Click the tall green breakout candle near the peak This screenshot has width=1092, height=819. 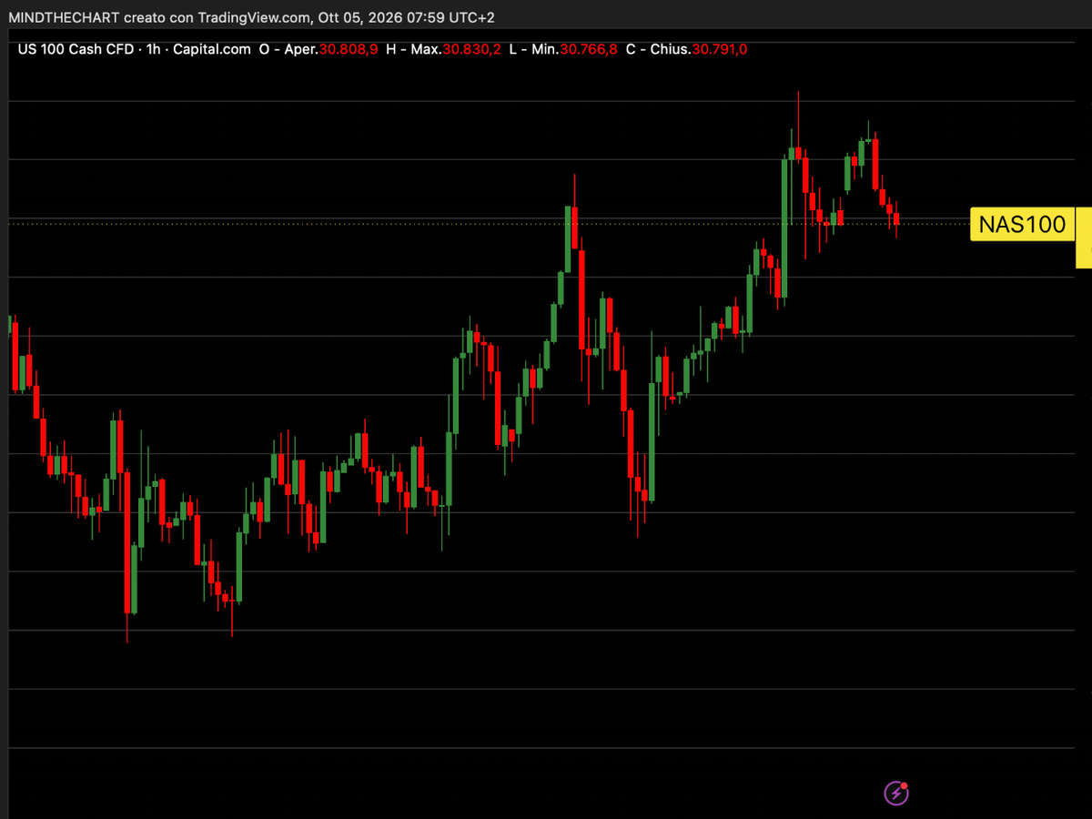click(x=784, y=227)
